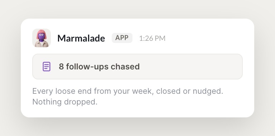
Task: Click the words "closed or nudged"
Action: [189, 91]
